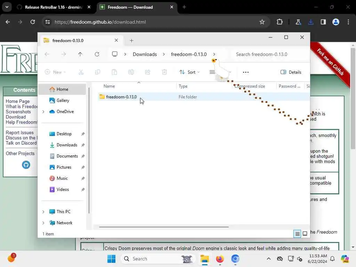Show hidden system tray icons chevron
The image size is (356, 267).
click(x=269, y=259)
